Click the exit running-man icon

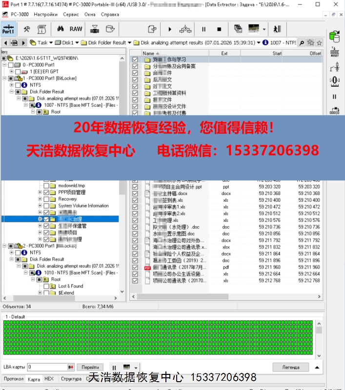pyautogui.click(x=277, y=29)
